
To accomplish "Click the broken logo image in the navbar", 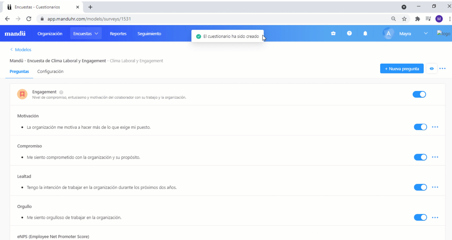I will (x=444, y=33).
